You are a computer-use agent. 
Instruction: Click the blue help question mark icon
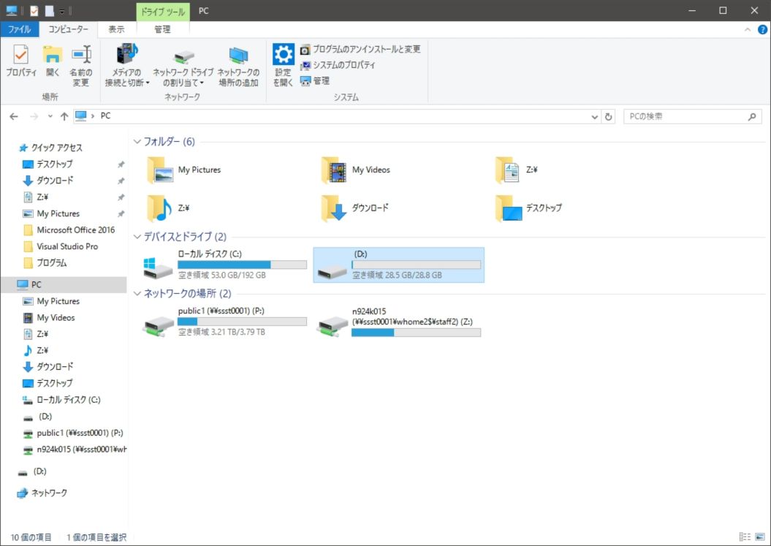(762, 29)
